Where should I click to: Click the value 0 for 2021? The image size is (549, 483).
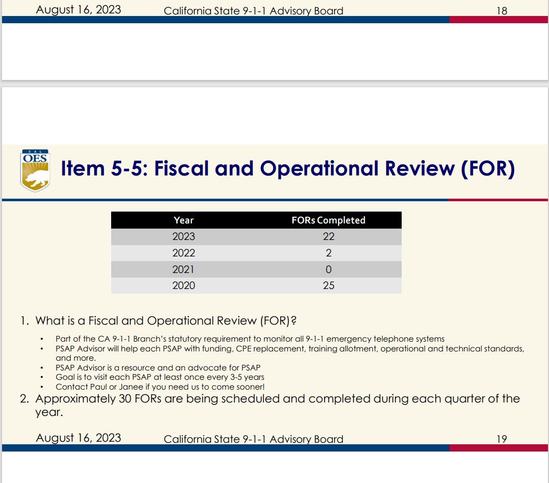tap(328, 269)
